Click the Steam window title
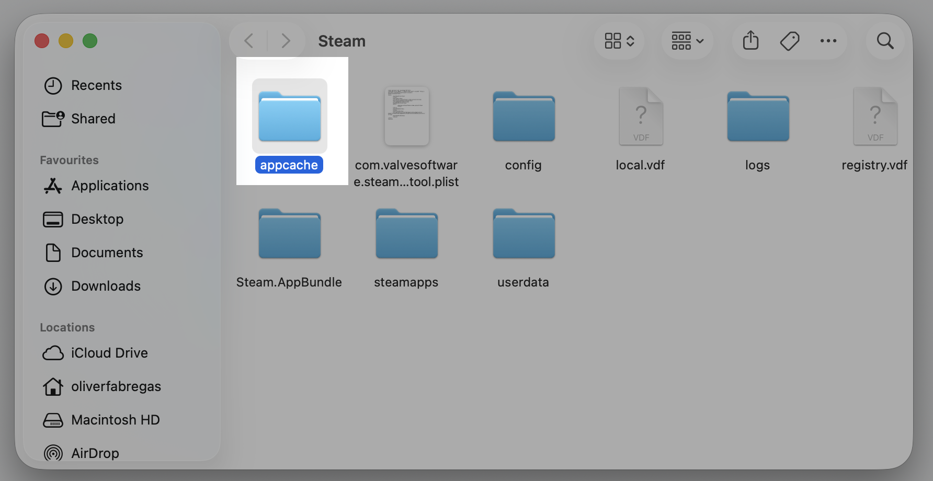 [342, 41]
